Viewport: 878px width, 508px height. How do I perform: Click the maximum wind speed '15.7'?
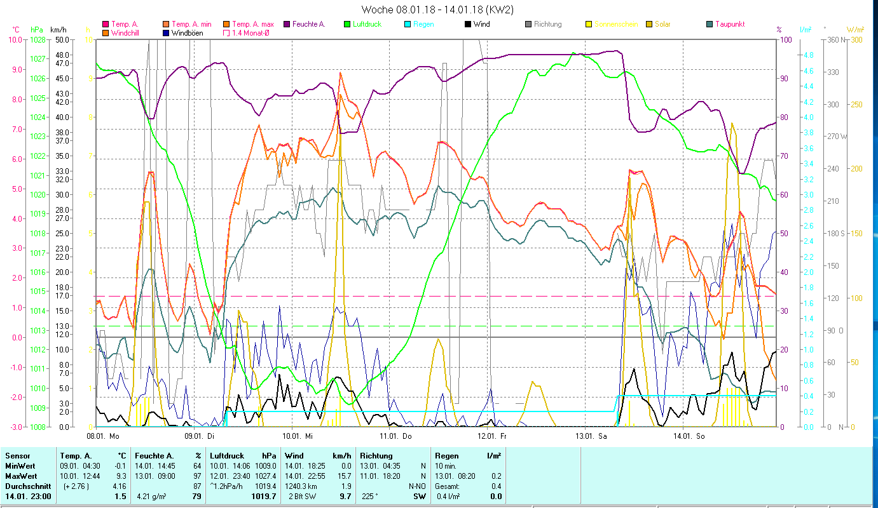pyautogui.click(x=345, y=476)
